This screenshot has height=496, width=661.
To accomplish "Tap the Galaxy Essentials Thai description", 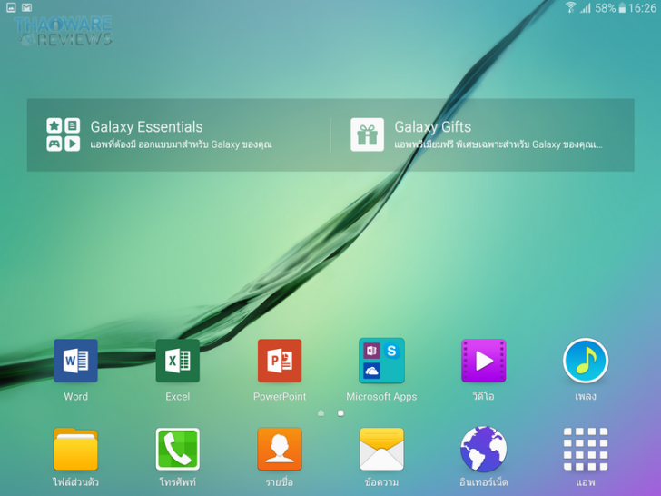I will 181,144.
